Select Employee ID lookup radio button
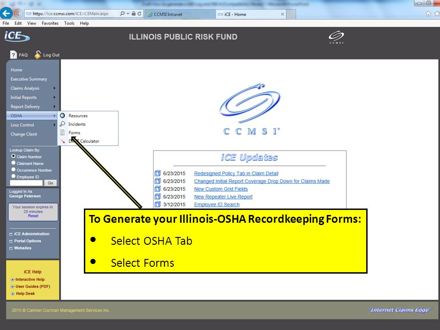 pyautogui.click(x=13, y=176)
